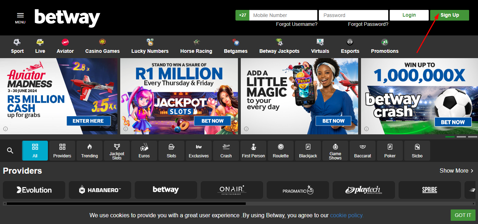
Task: Switch to the Providers tab
Action: coord(62,151)
